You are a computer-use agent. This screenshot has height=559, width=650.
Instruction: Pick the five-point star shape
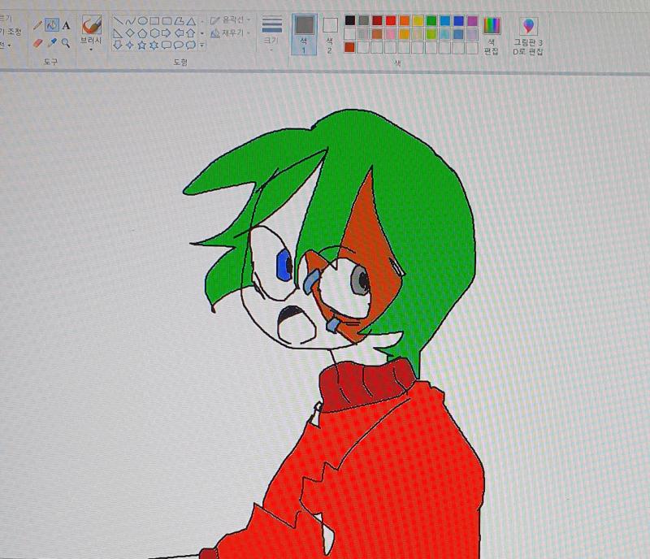pos(141,45)
